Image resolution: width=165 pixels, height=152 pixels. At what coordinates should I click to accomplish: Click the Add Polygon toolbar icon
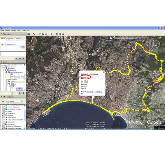coord(40,34)
